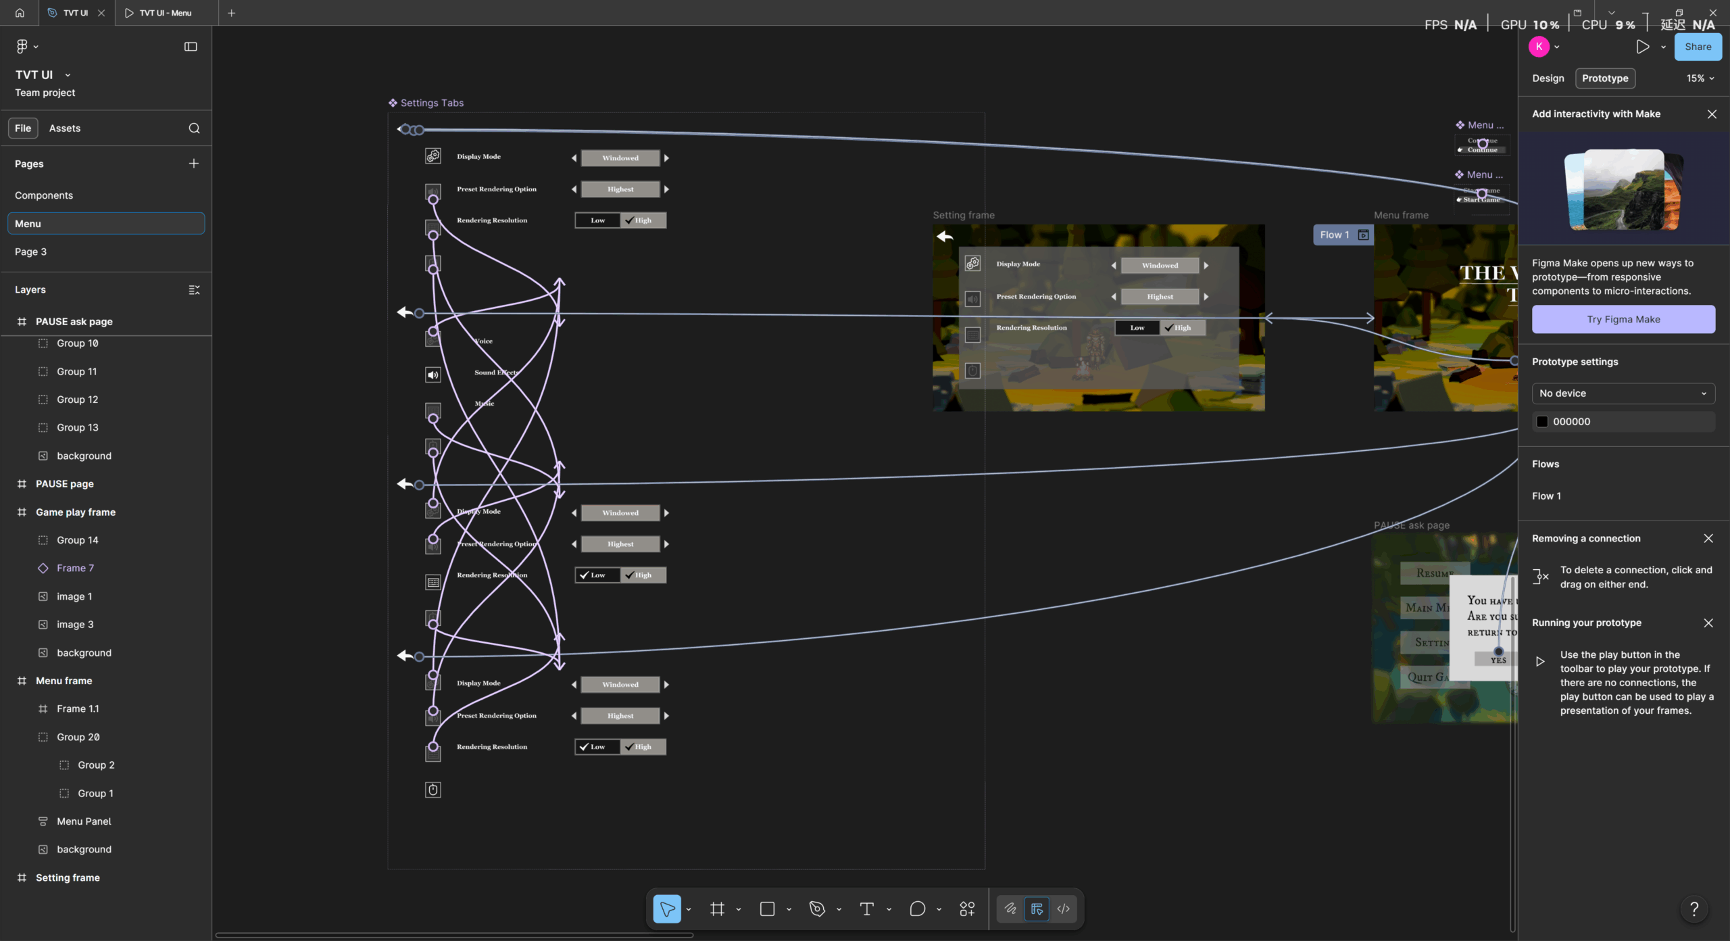
Task: Toggle the sidebar panel layout icon
Action: pyautogui.click(x=191, y=47)
